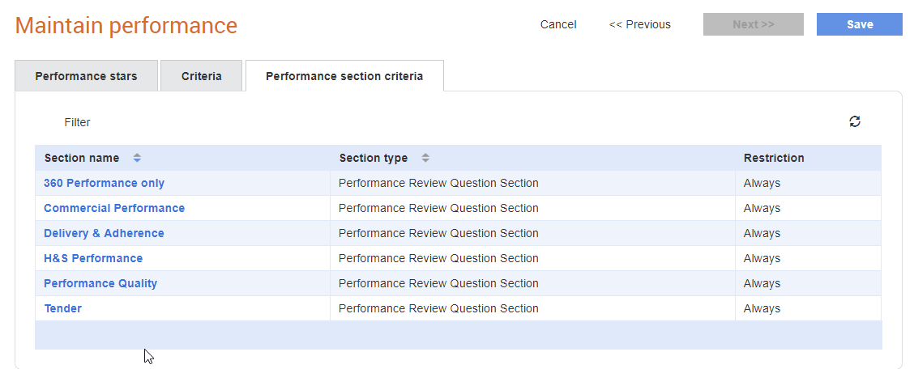The width and height of the screenshot is (914, 369).
Task: Click the Cancel link
Action: (x=558, y=24)
